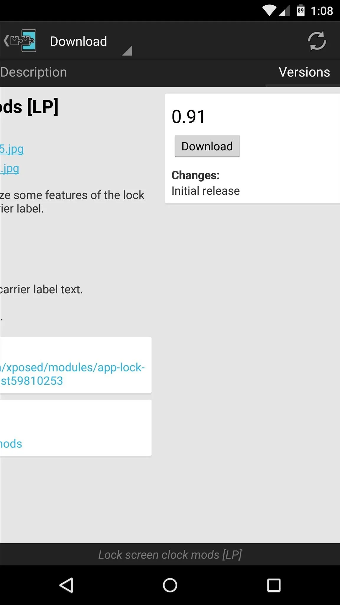Image resolution: width=340 pixels, height=605 pixels.
Task: Tap the Download button for version 0.91
Action: point(207,146)
